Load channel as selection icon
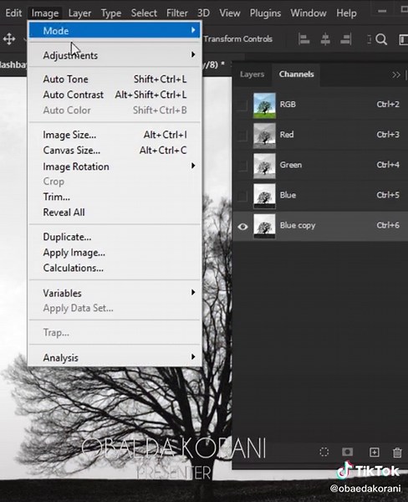Screen dimensions: 408x502 tap(324, 452)
